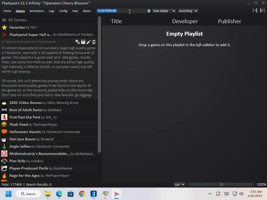Click the Favorites star icon
267x200 pixels.
tap(4, 27)
